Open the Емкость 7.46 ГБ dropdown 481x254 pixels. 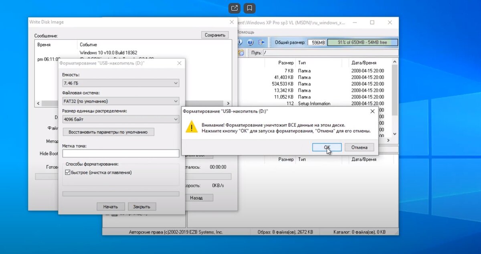pos(121,83)
